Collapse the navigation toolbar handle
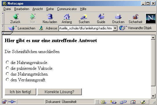 point(3,18)
